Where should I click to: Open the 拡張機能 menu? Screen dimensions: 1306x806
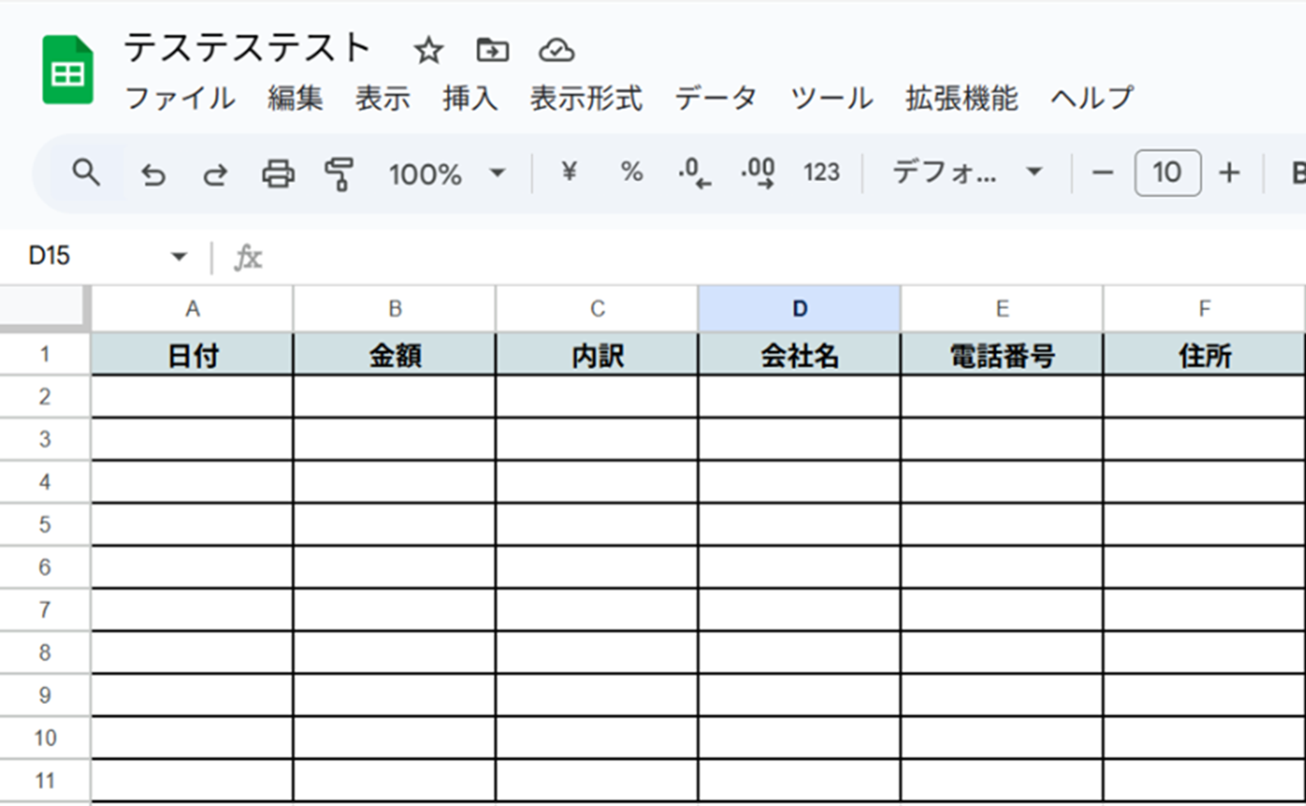[961, 99]
